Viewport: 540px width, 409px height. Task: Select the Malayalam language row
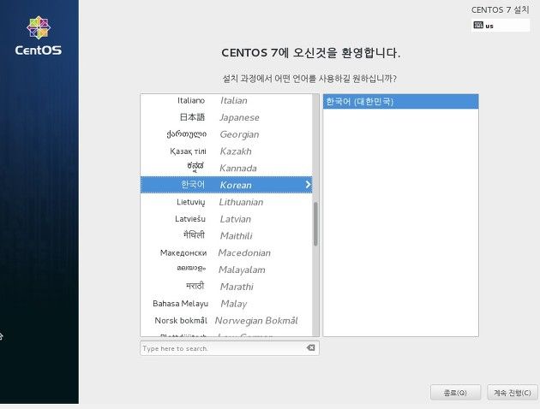226,270
